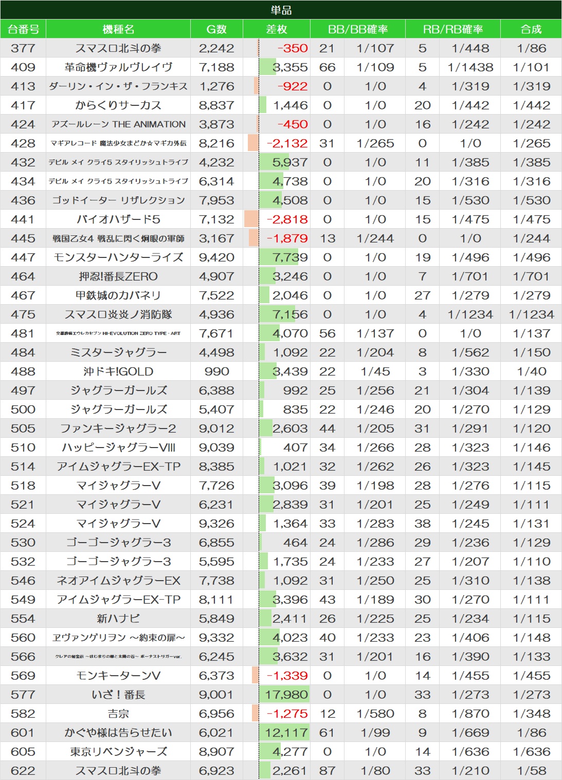This screenshot has width=562, height=780.
Task: Click the 1/870 RB probability value
Action: (x=470, y=714)
